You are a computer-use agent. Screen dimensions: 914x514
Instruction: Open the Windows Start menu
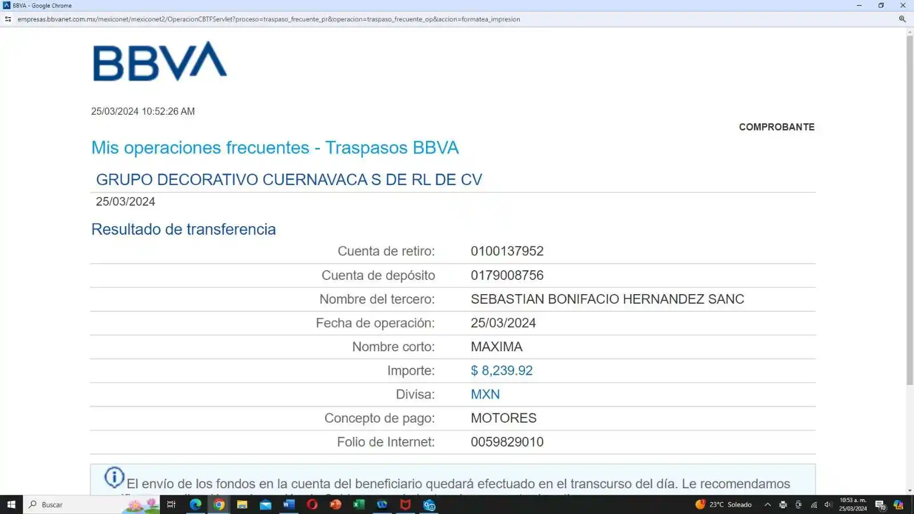point(11,504)
